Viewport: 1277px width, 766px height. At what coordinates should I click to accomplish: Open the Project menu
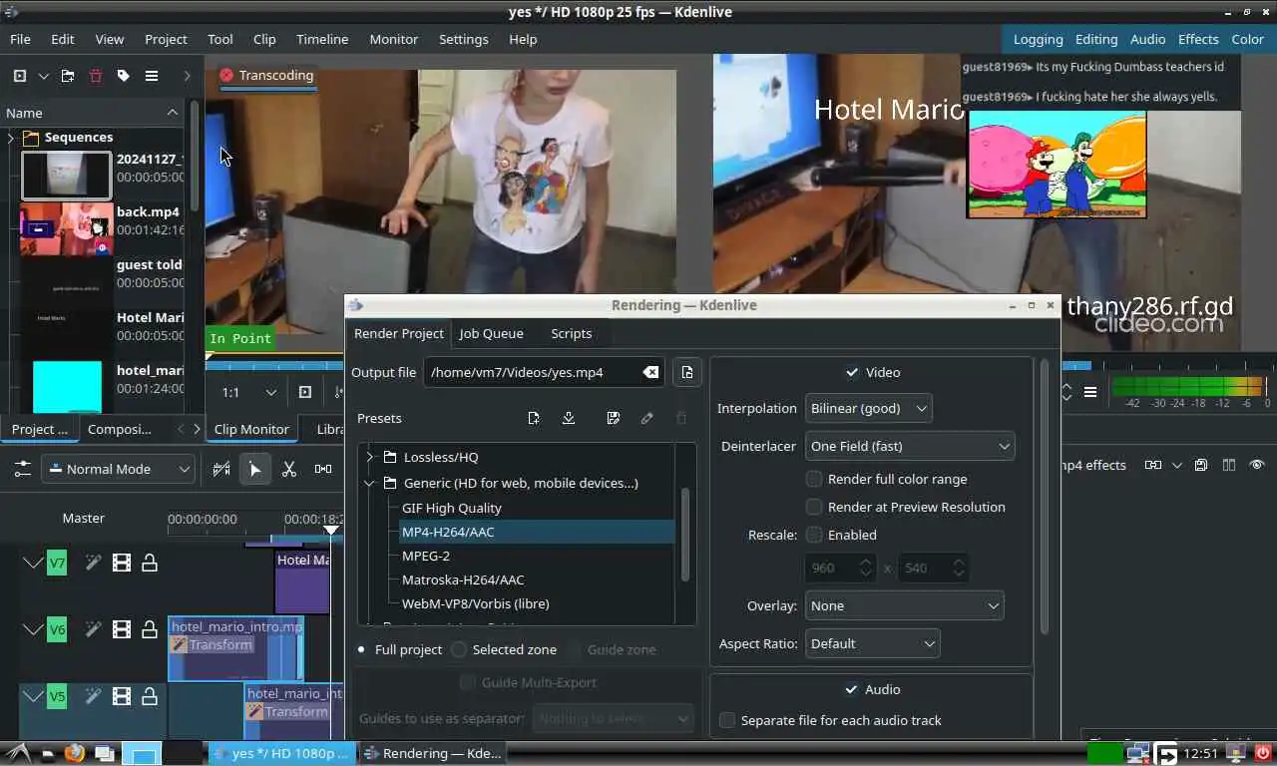(x=166, y=39)
